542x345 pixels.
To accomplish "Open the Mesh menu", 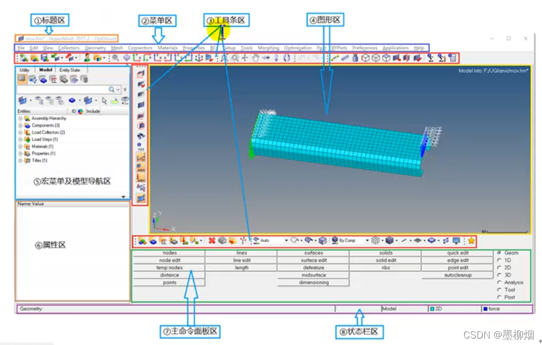I will (x=117, y=48).
